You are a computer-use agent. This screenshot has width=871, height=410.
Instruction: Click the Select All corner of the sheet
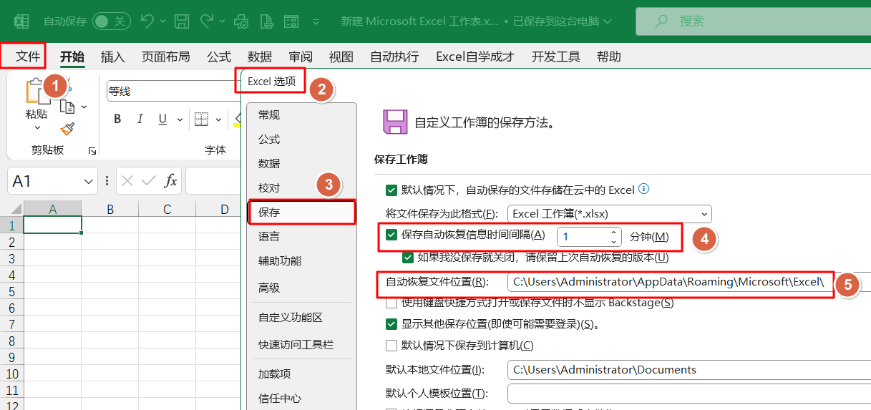(x=11, y=209)
